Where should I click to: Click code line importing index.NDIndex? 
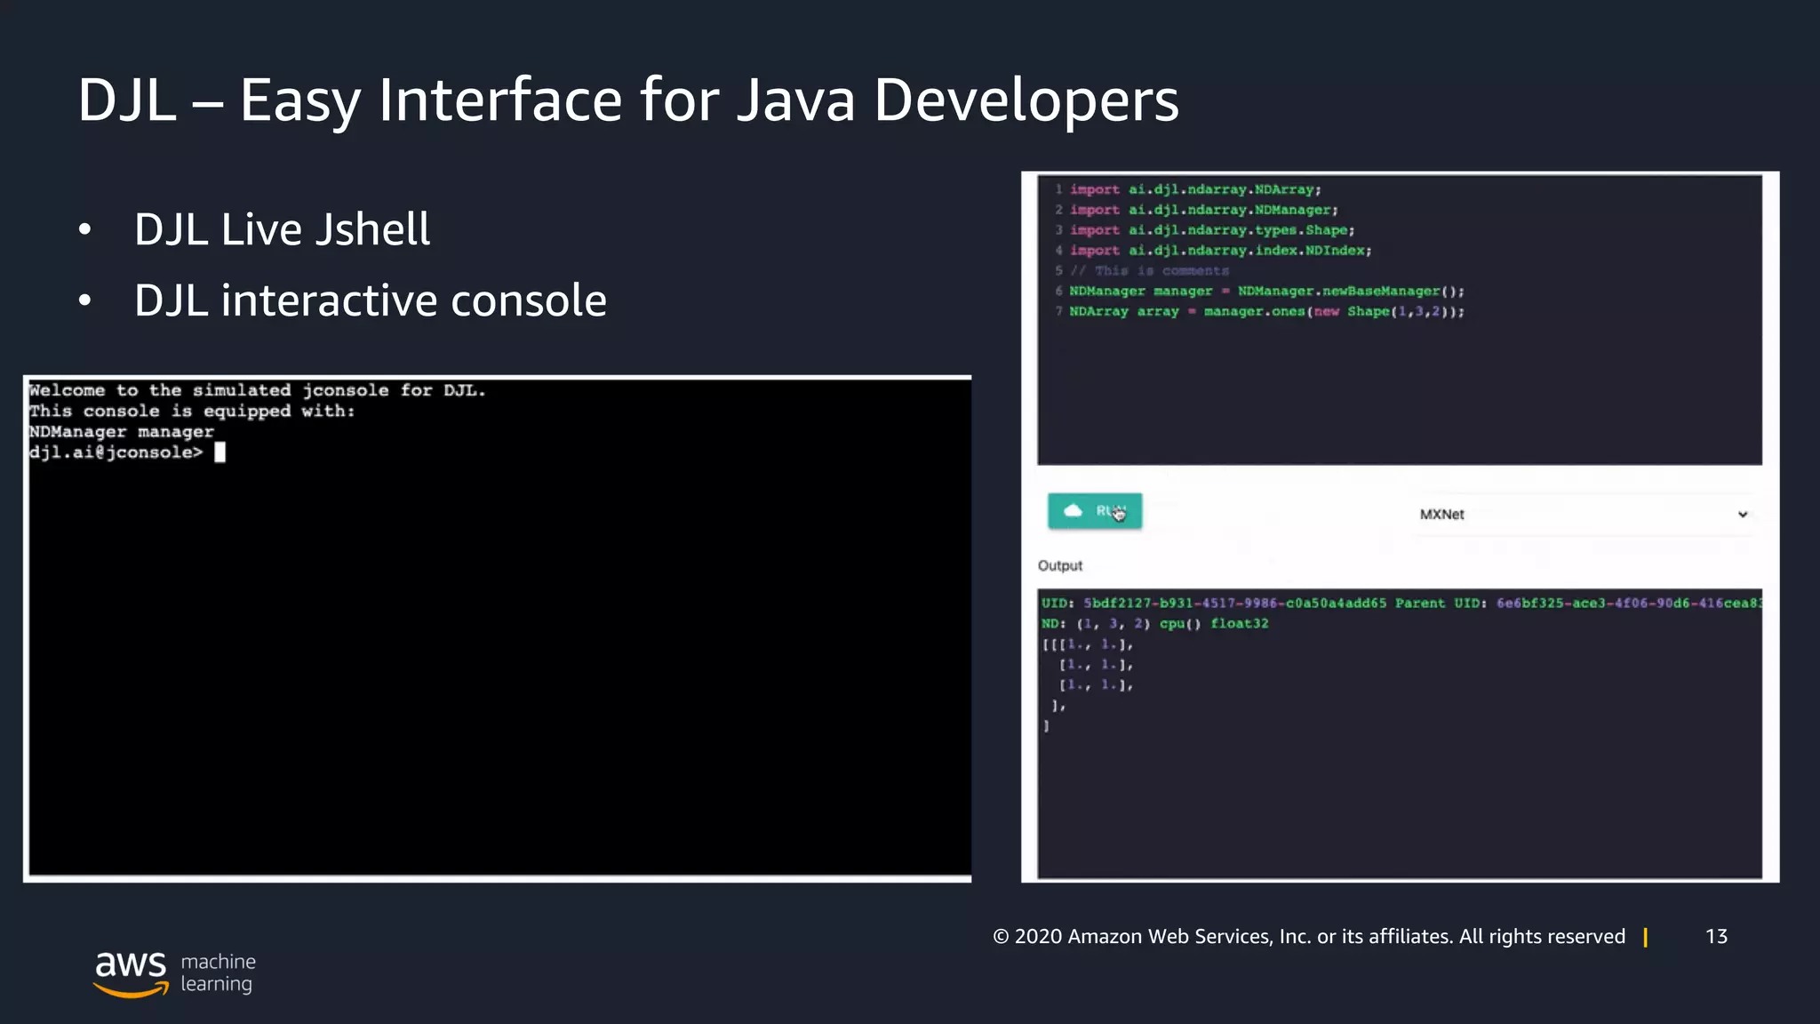point(1220,251)
